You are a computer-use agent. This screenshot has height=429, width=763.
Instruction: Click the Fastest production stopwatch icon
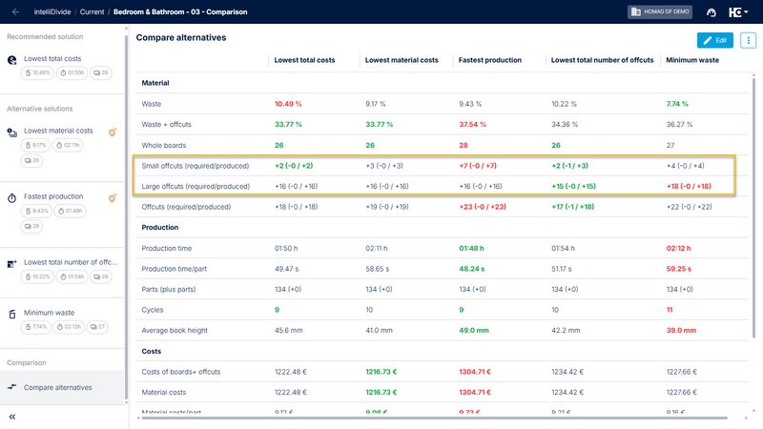point(11,196)
